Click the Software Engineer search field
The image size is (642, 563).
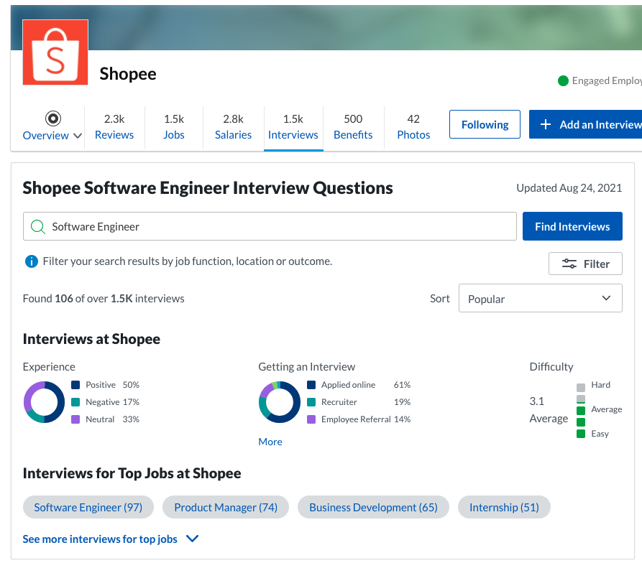click(270, 226)
